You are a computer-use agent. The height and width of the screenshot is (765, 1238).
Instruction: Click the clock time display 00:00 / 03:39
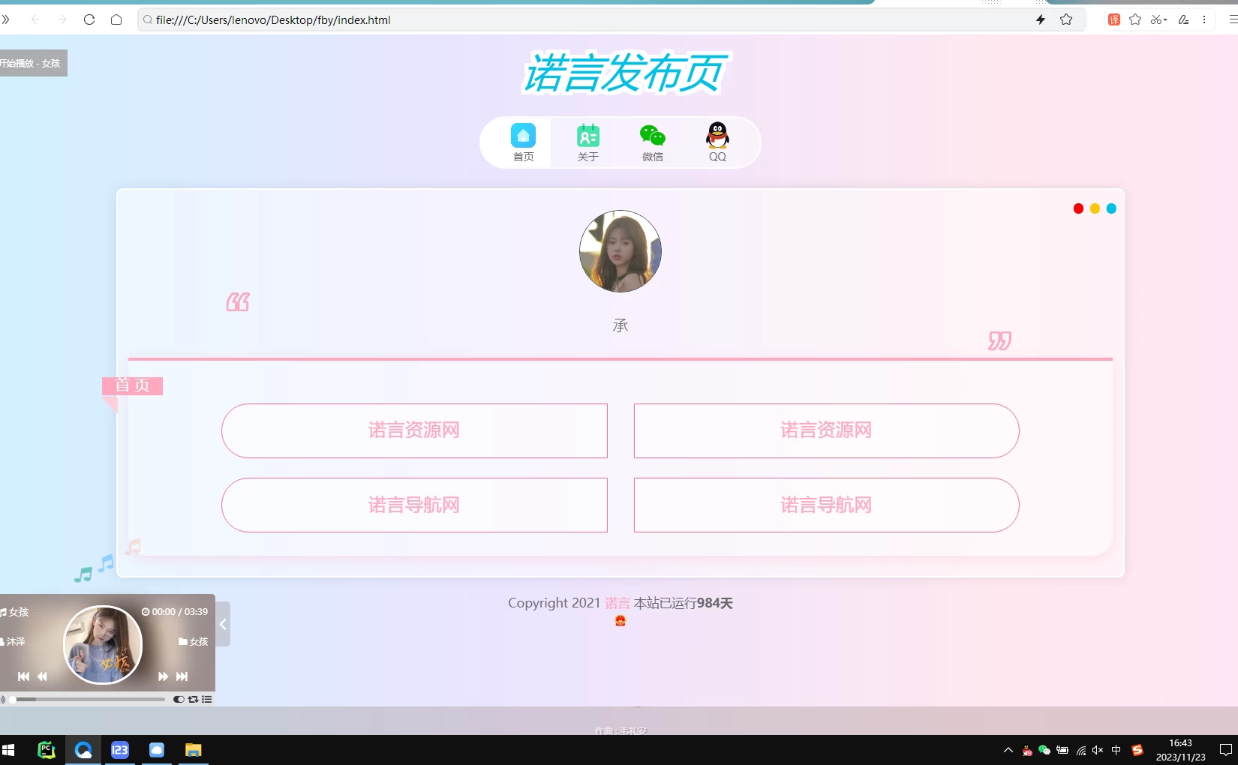click(x=175, y=612)
